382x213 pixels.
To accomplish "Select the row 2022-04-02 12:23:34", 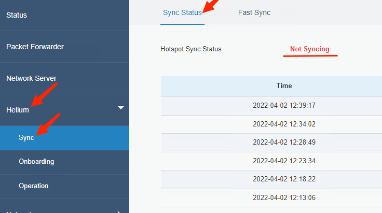I will click(x=271, y=161).
